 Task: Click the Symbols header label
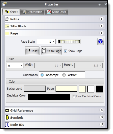pos(17,118)
